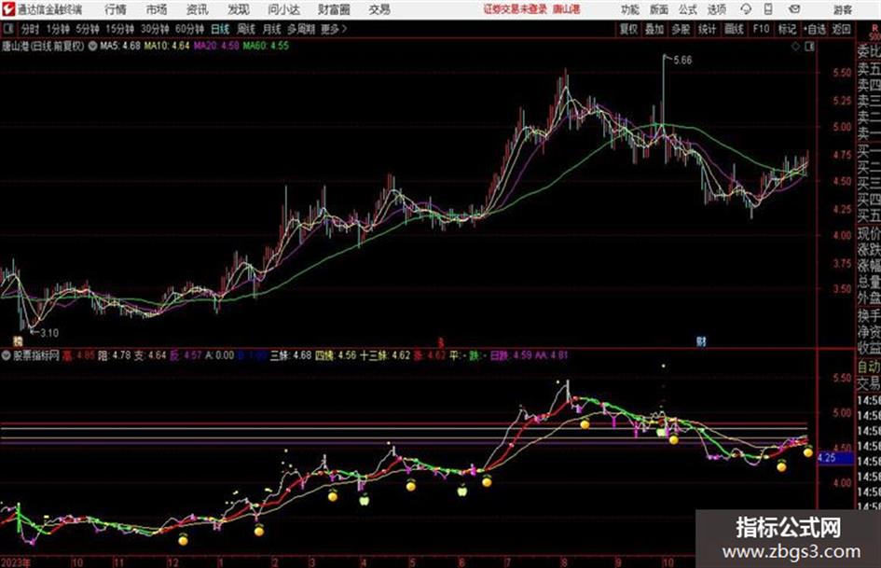Expand the 股票指标网 indicator dropdown arrow
Viewport: 881px width, 568px height.
pos(7,355)
